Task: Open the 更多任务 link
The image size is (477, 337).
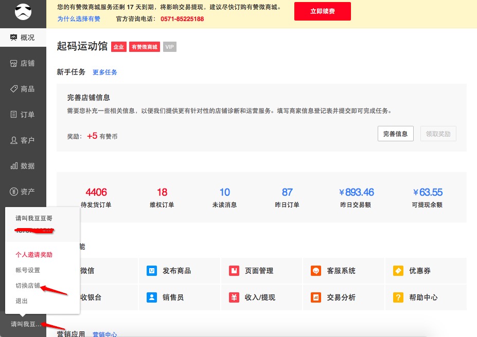Action: click(x=105, y=72)
